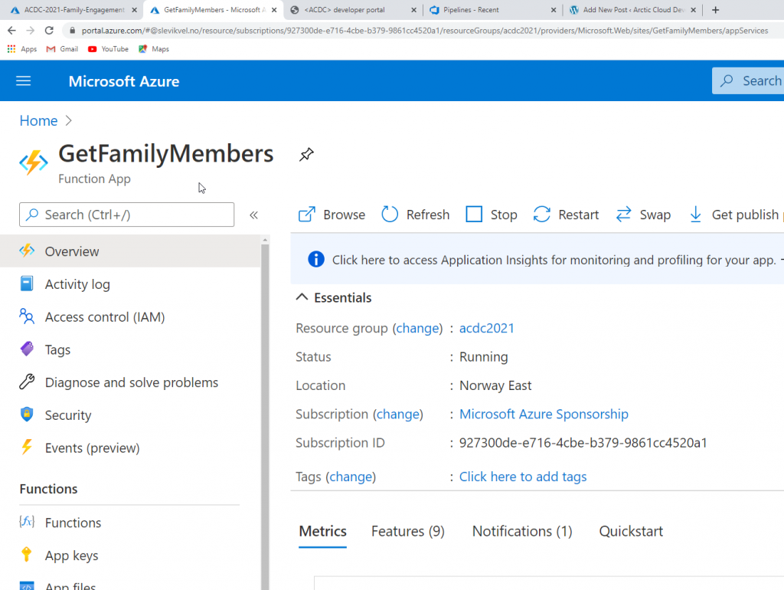Collapse the left navigation pane
Image resolution: width=784 pixels, height=590 pixels.
pyautogui.click(x=254, y=215)
